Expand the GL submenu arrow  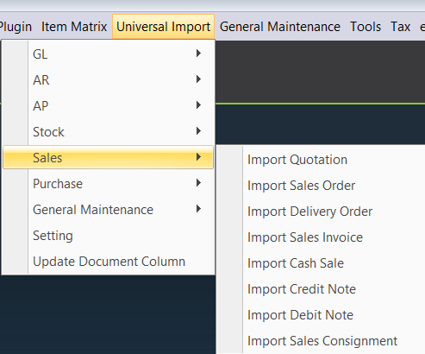tap(198, 54)
